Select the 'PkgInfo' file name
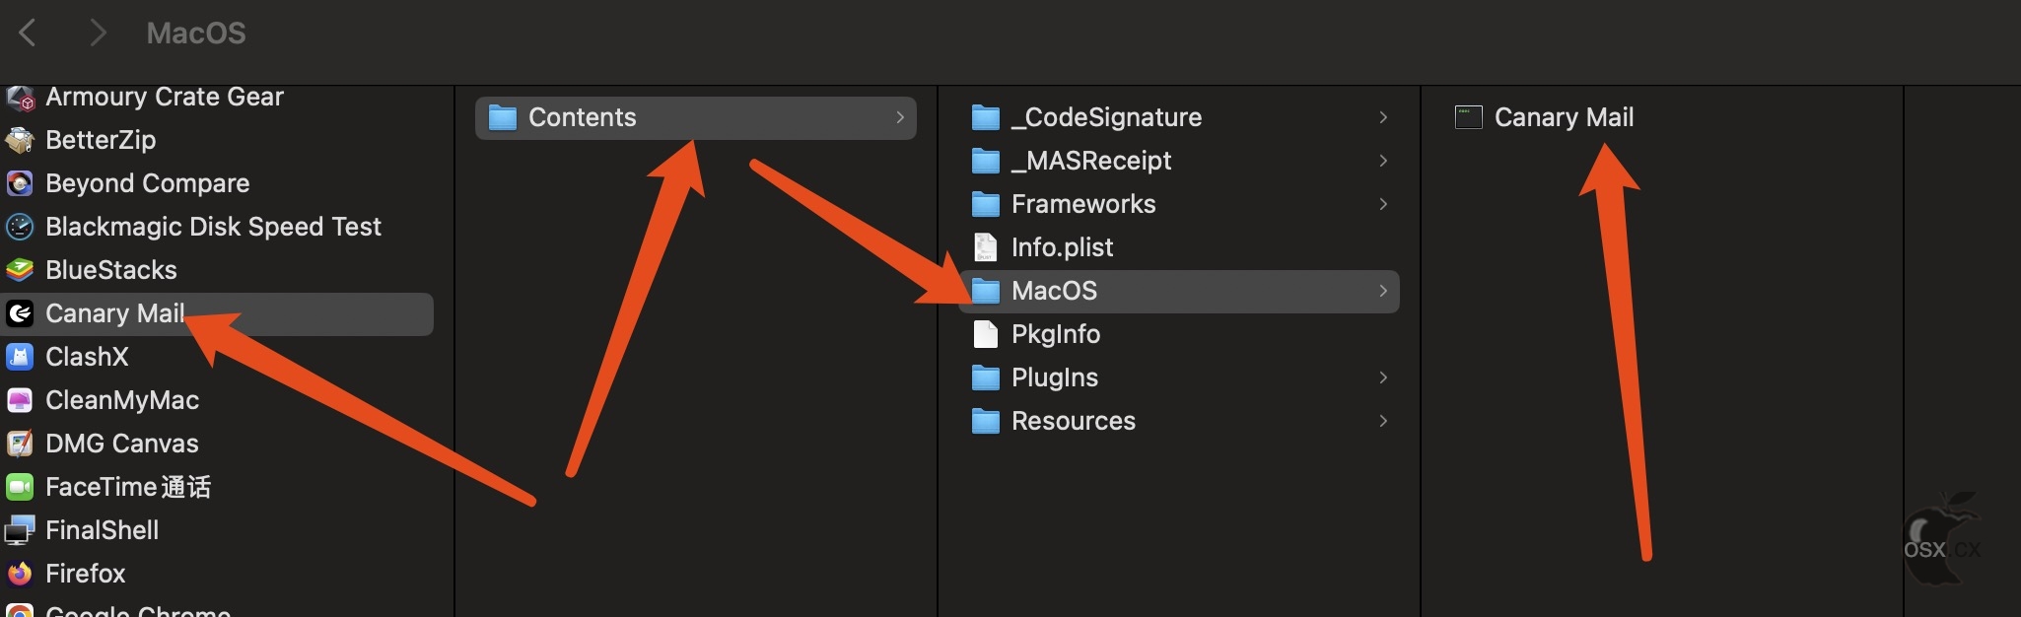 click(x=1056, y=334)
